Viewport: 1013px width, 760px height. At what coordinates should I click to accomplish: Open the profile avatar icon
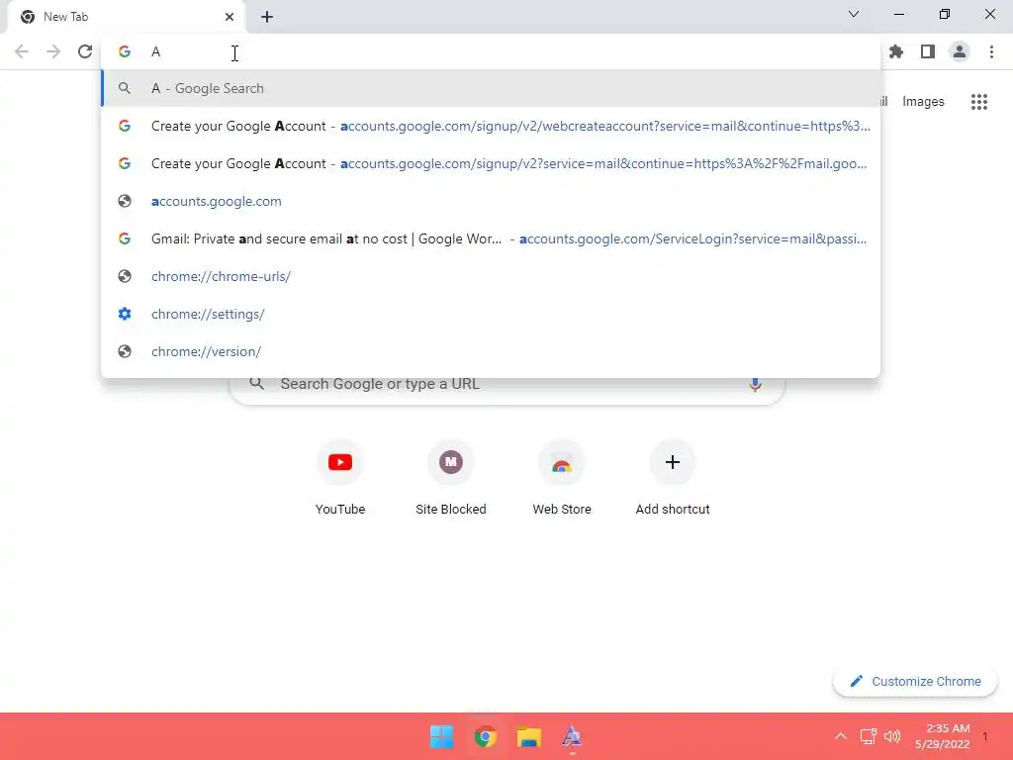click(x=960, y=51)
